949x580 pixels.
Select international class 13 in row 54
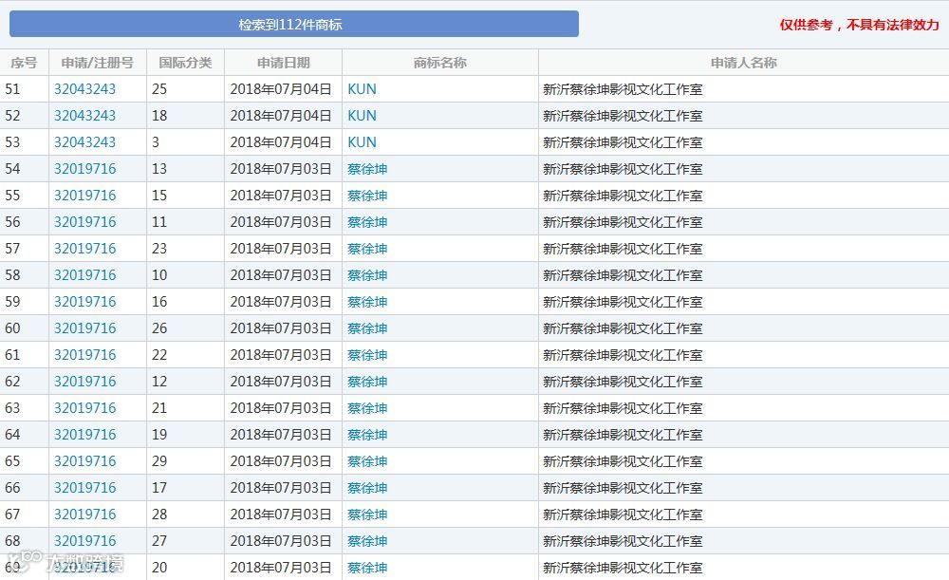pos(159,169)
